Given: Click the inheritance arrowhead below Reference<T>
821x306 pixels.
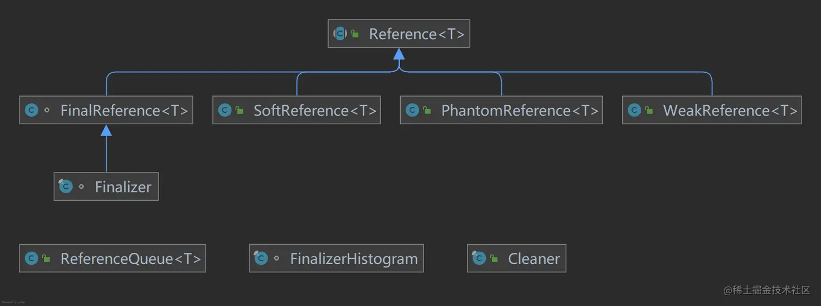Looking at the screenshot, I should click(x=399, y=54).
